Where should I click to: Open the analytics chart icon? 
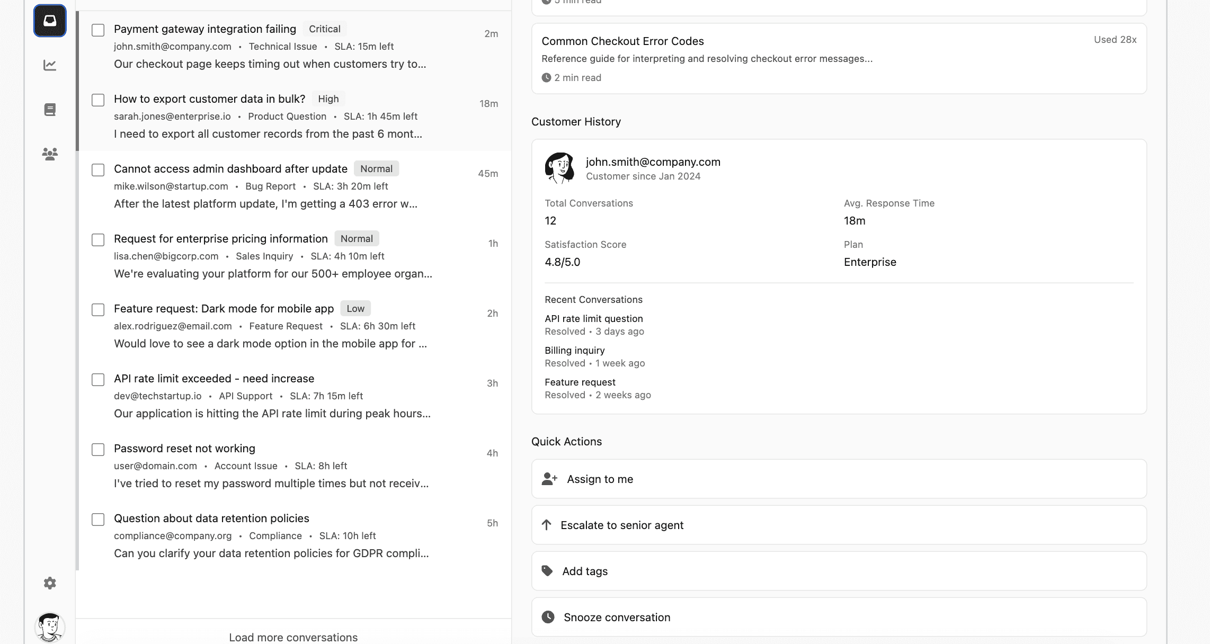pyautogui.click(x=50, y=65)
